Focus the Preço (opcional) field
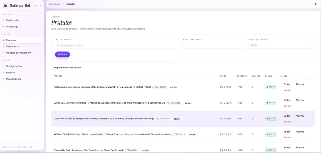The image size is (321, 153). (280, 45)
